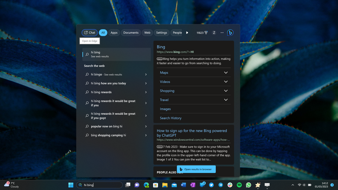338x190 pixels.
Task: Launch Spotify from the taskbar
Action: point(239,185)
